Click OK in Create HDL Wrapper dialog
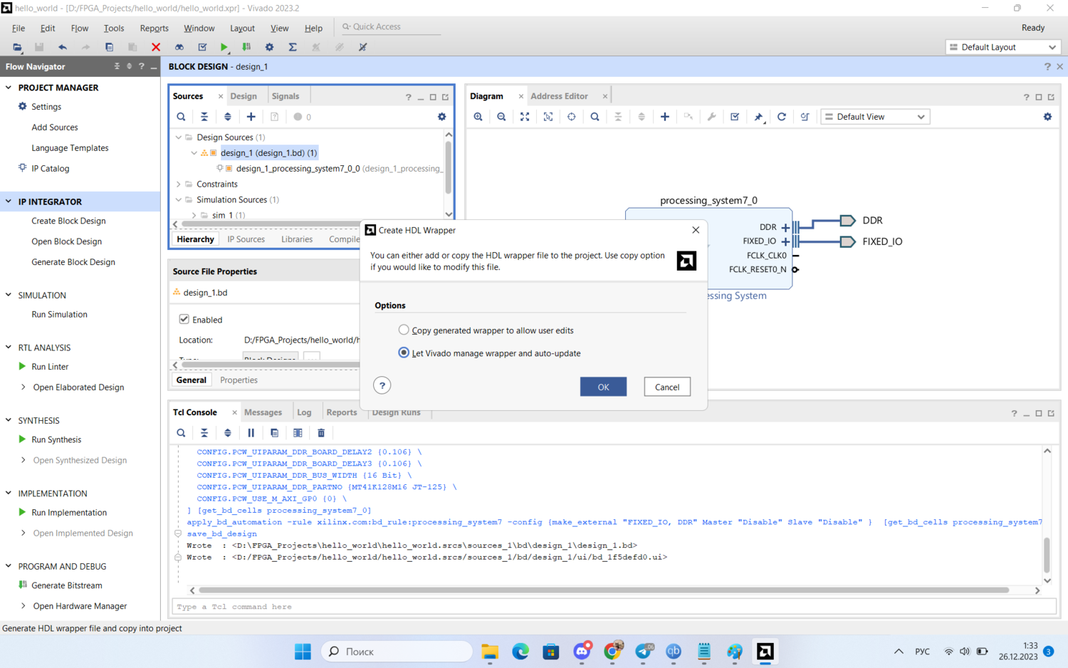The height and width of the screenshot is (668, 1068). point(603,387)
